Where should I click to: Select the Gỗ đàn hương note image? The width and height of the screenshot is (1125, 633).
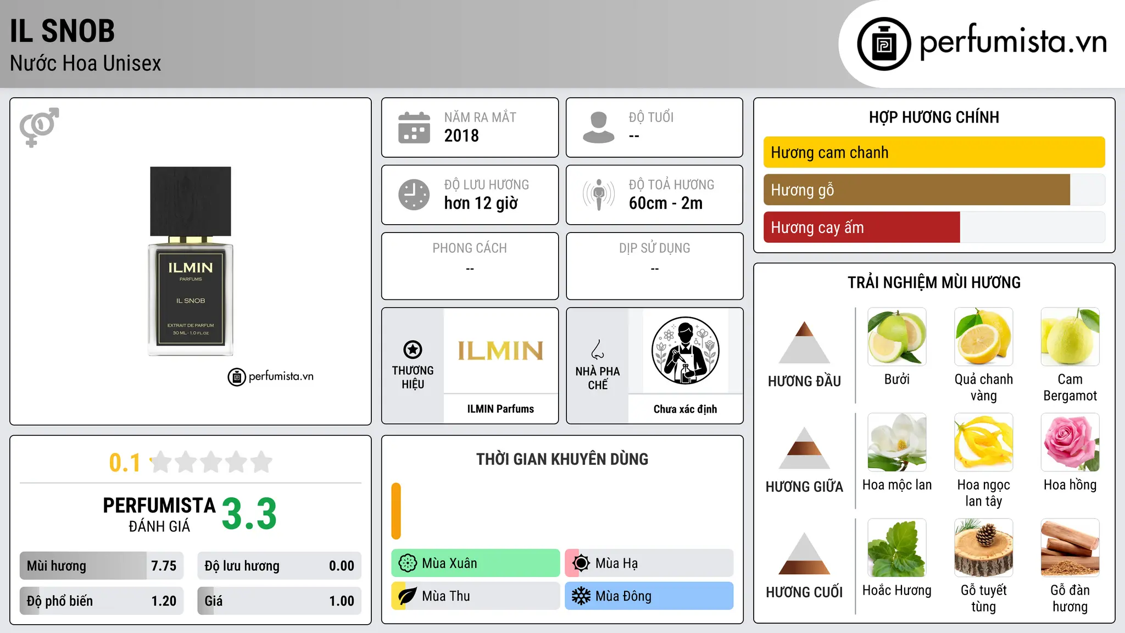click(x=1070, y=548)
